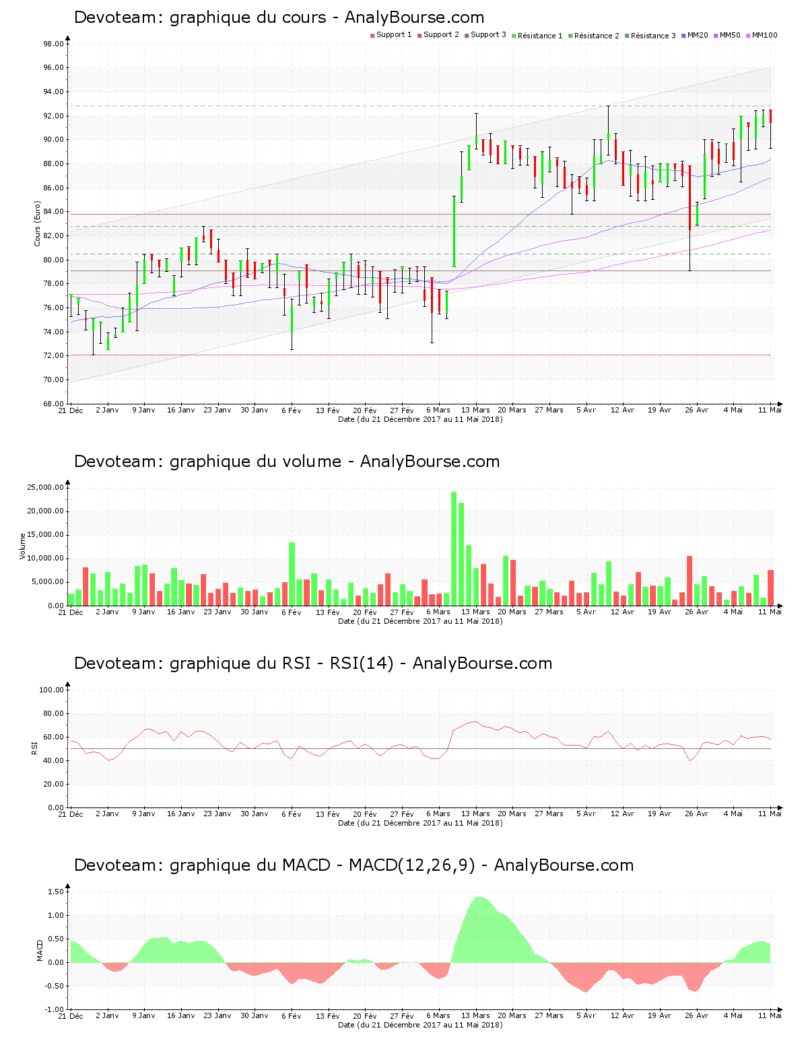
Task: Click the Support 1 red legend swatch
Action: [x=372, y=36]
